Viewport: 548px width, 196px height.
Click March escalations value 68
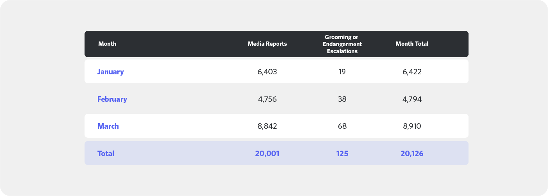[x=342, y=126]
